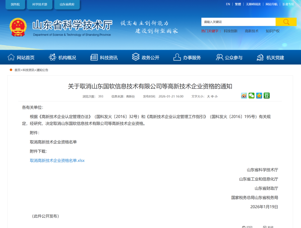301x228 pixels.
Task: Share the notice via WeChat icon
Action: [251, 96]
